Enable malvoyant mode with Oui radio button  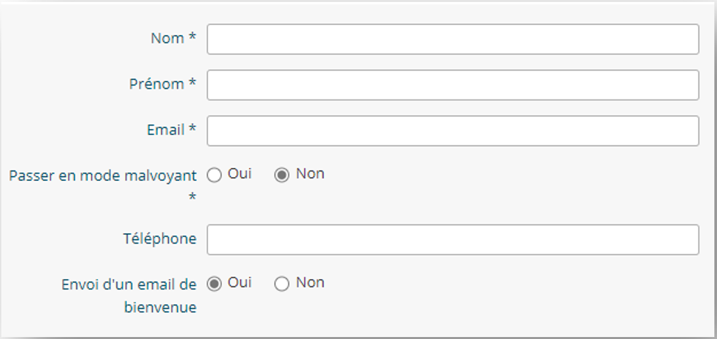[x=214, y=175]
